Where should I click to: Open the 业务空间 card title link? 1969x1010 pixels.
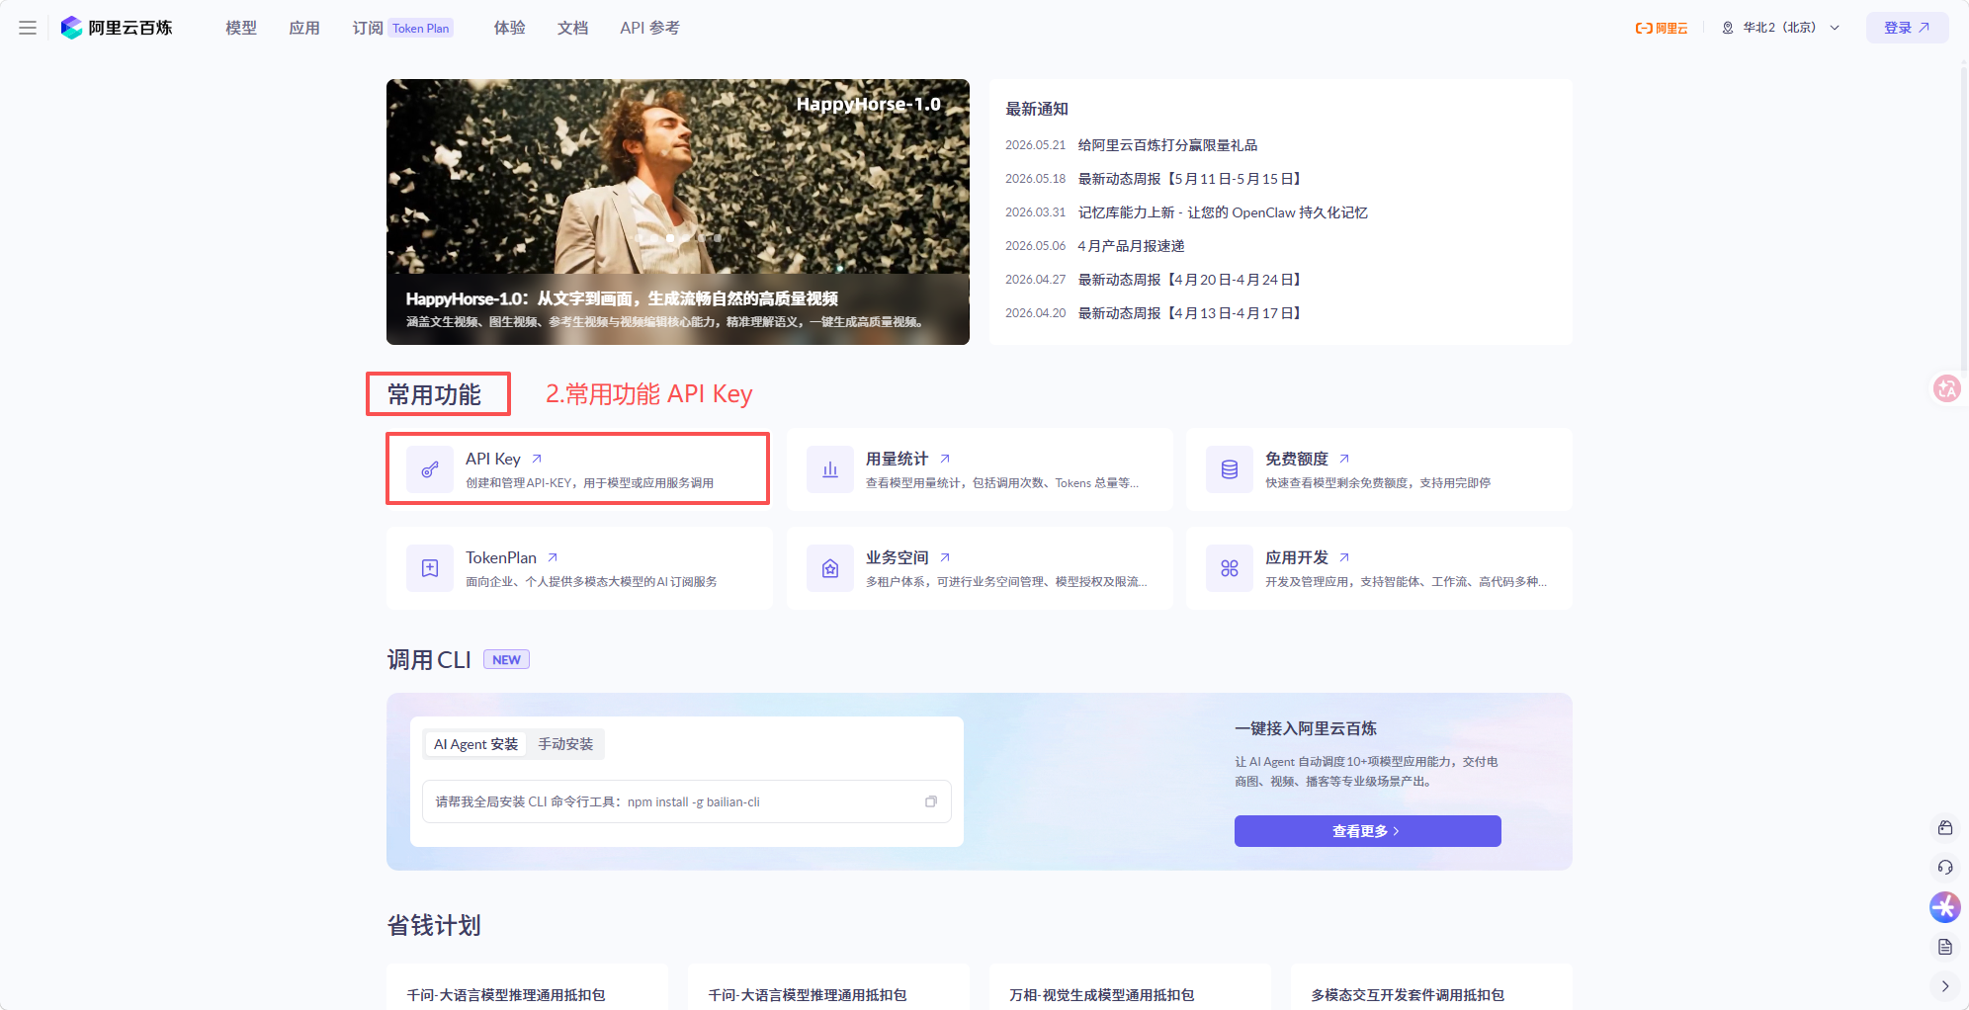point(907,557)
